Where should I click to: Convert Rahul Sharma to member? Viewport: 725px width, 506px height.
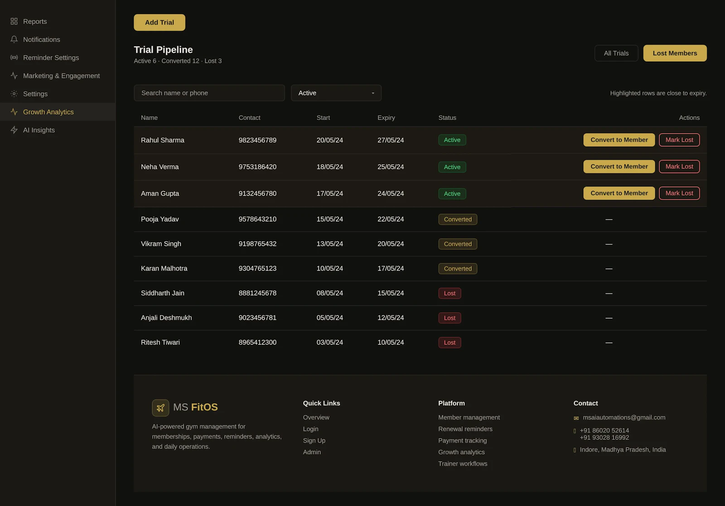(619, 140)
